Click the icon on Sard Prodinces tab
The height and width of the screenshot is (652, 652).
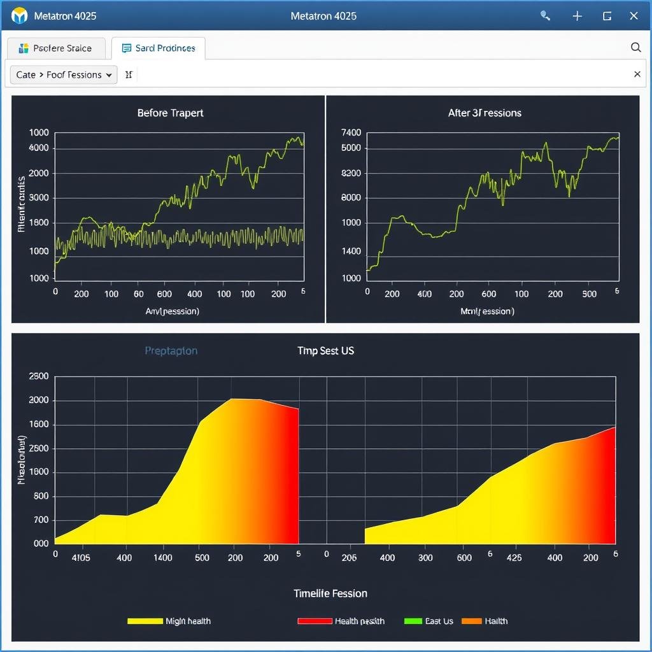click(x=126, y=48)
